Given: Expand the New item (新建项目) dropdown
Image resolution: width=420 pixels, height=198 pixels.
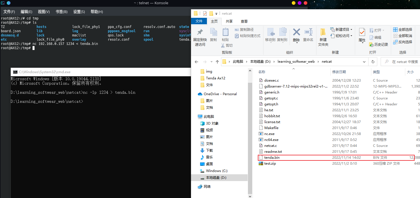Looking at the screenshot, I should point(351,30).
